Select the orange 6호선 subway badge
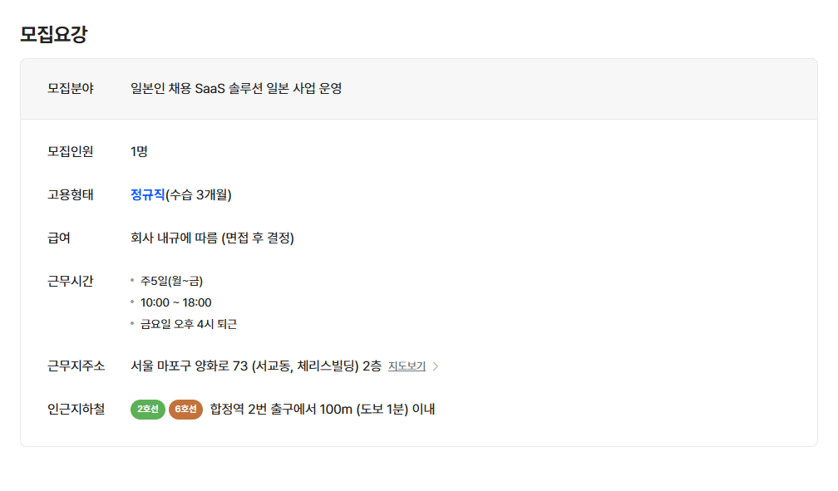The image size is (838, 491). point(185,410)
